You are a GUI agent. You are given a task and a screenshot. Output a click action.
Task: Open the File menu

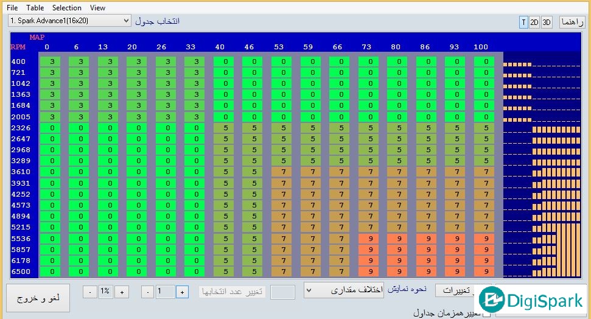[12, 7]
